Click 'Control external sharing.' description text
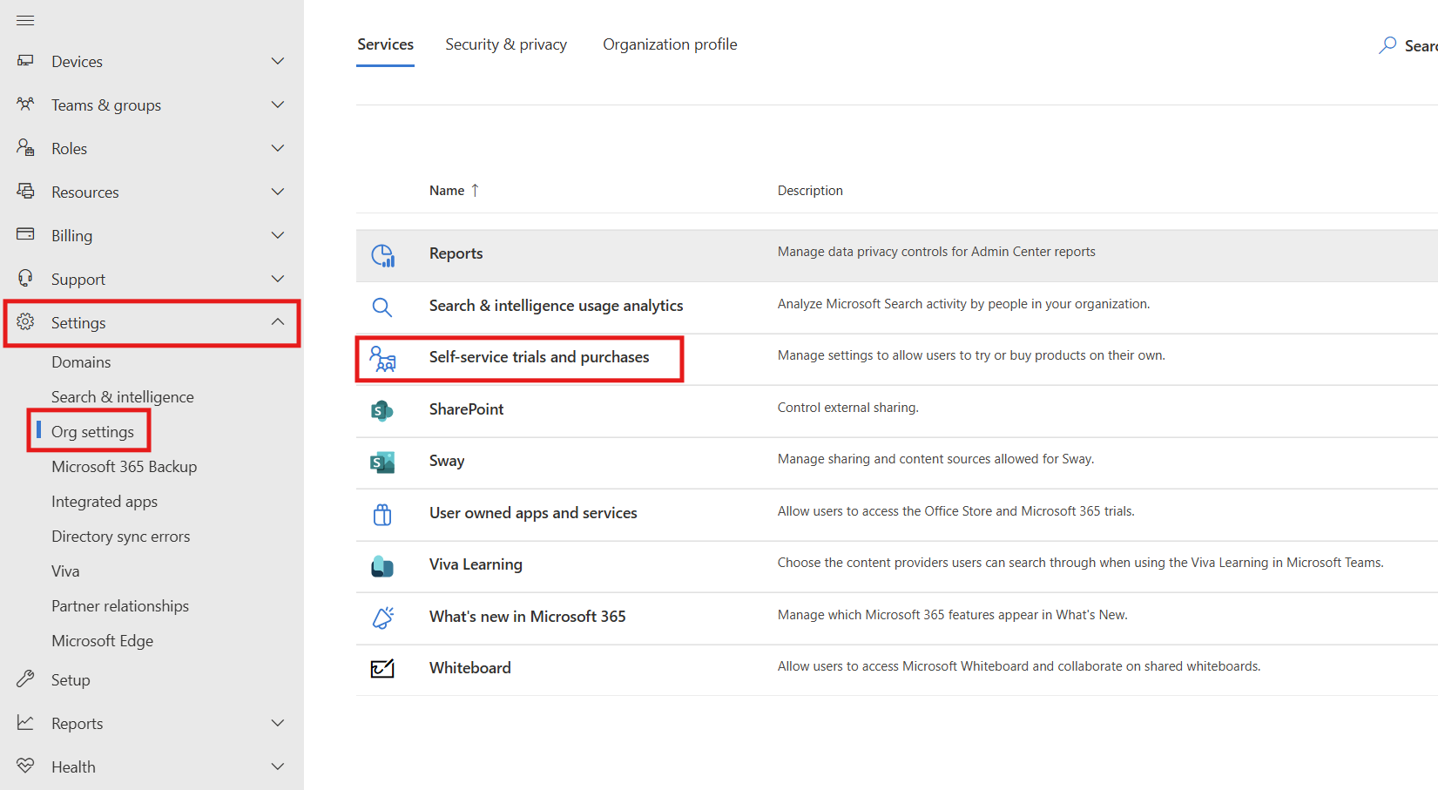 pos(847,408)
